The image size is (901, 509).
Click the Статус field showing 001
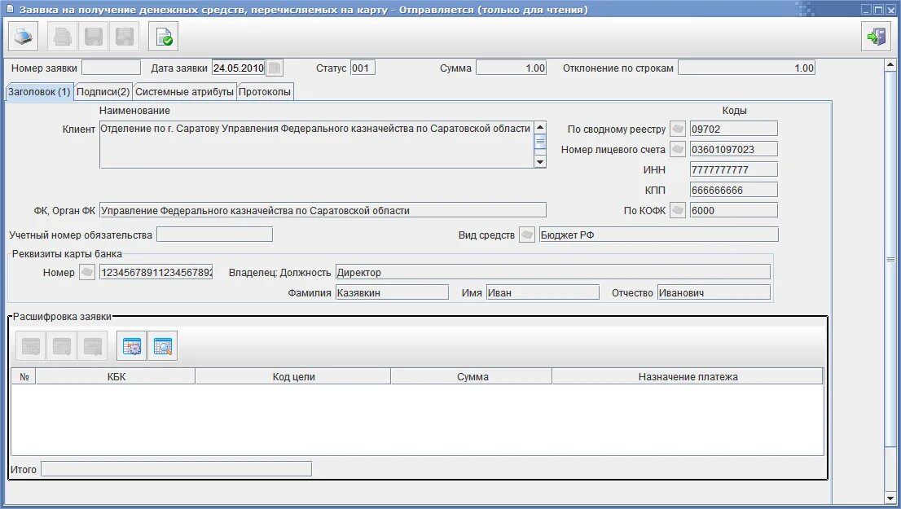click(363, 68)
